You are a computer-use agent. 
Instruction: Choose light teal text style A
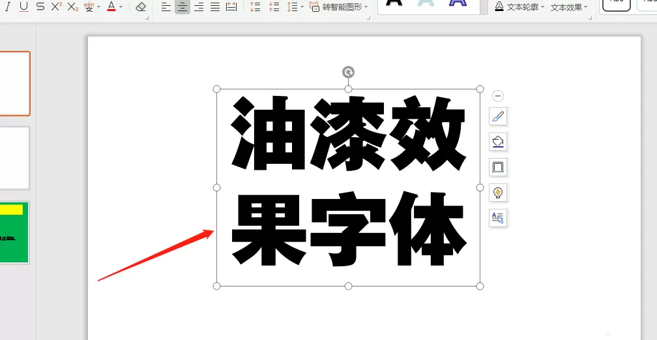click(426, 3)
